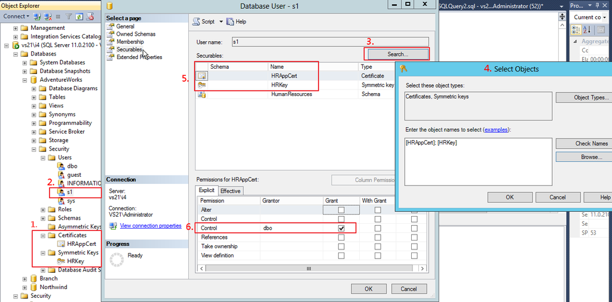Switch to the Explicit permissions tab

click(x=206, y=191)
